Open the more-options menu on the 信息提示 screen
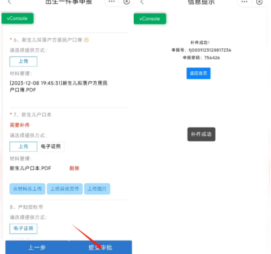 (x=244, y=2)
